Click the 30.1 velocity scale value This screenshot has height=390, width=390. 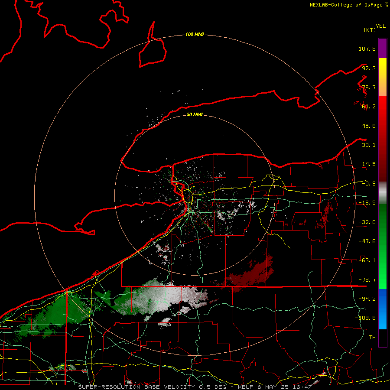coord(369,145)
